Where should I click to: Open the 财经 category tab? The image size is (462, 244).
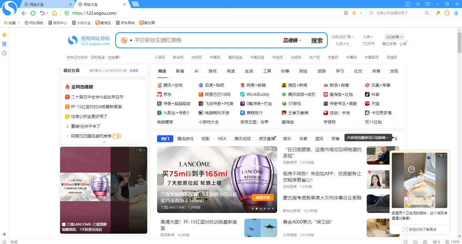tap(303, 71)
